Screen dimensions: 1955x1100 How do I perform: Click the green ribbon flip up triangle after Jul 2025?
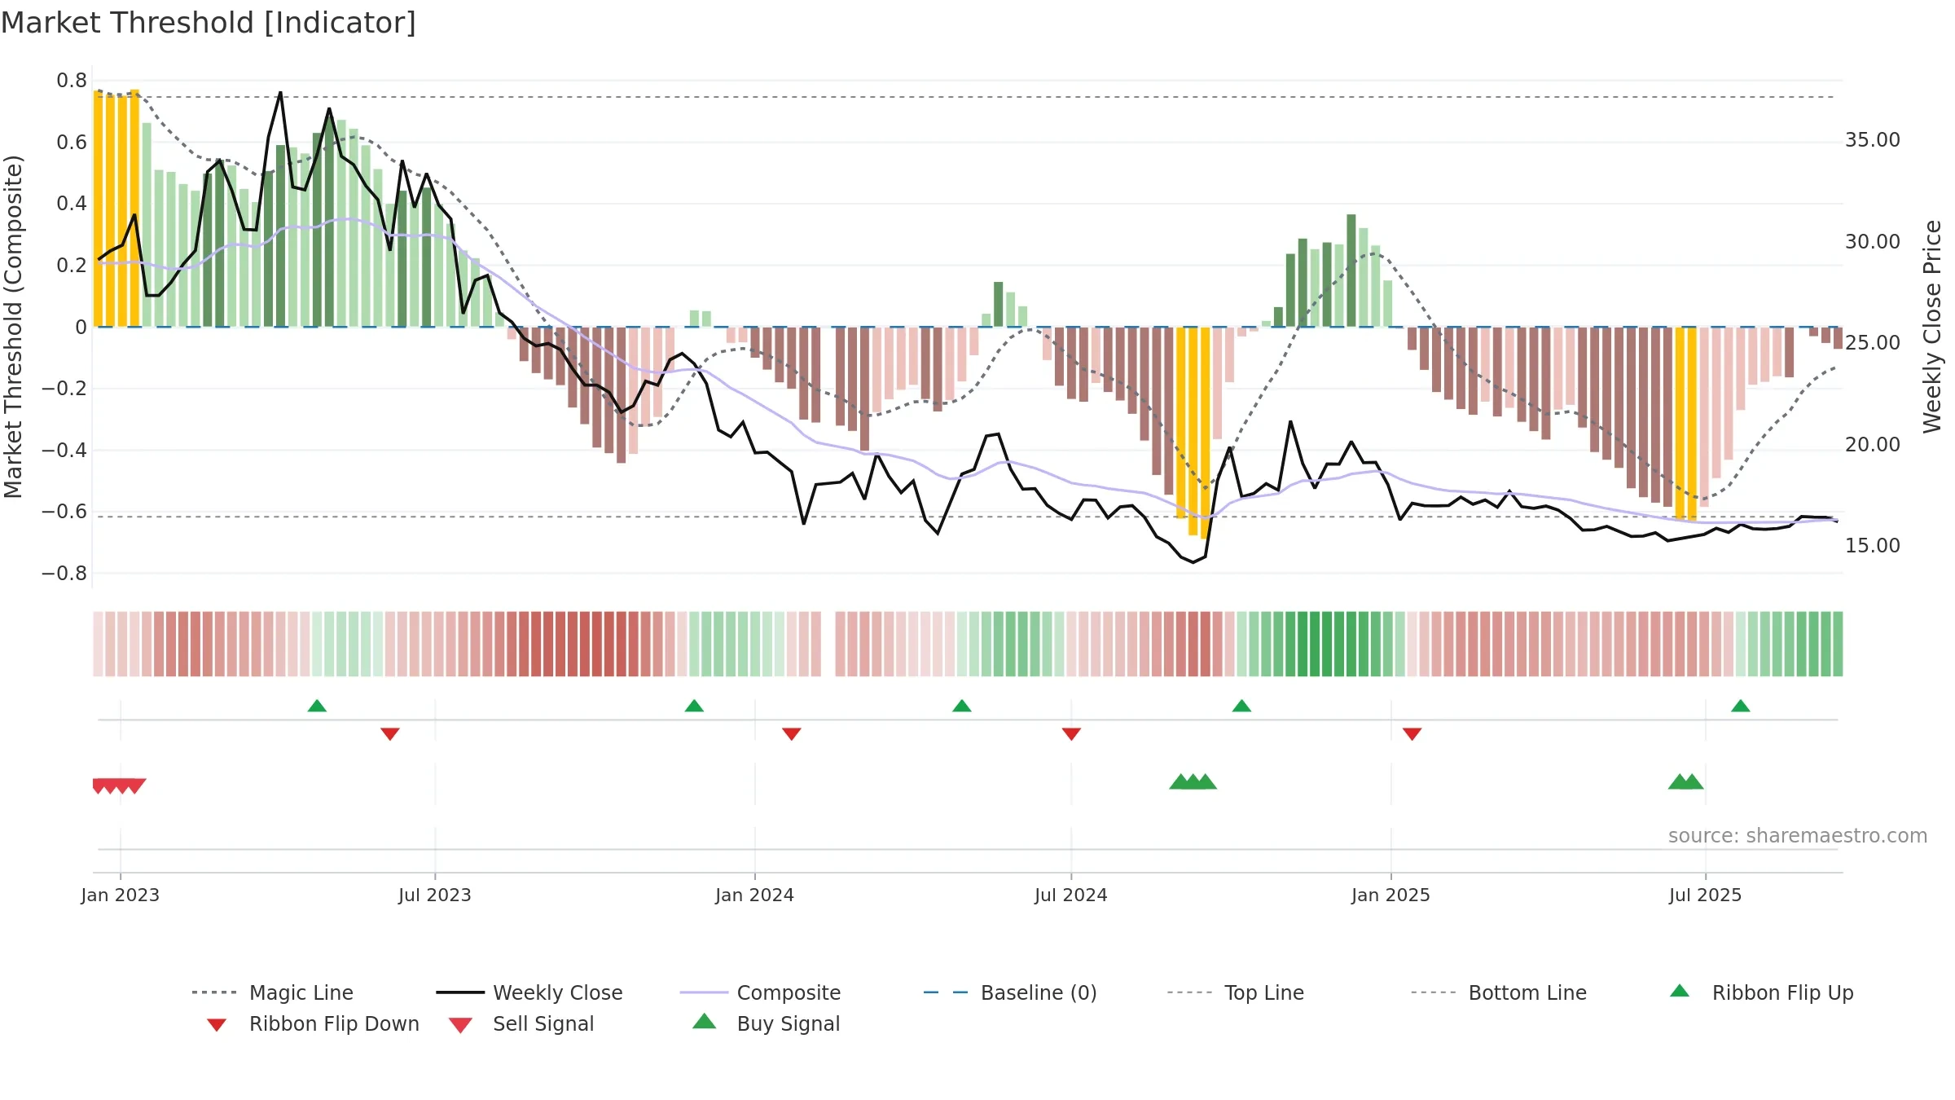pos(1741,706)
